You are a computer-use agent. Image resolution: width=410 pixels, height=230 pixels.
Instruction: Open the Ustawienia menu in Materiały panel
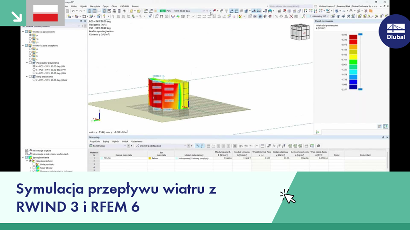(137, 142)
